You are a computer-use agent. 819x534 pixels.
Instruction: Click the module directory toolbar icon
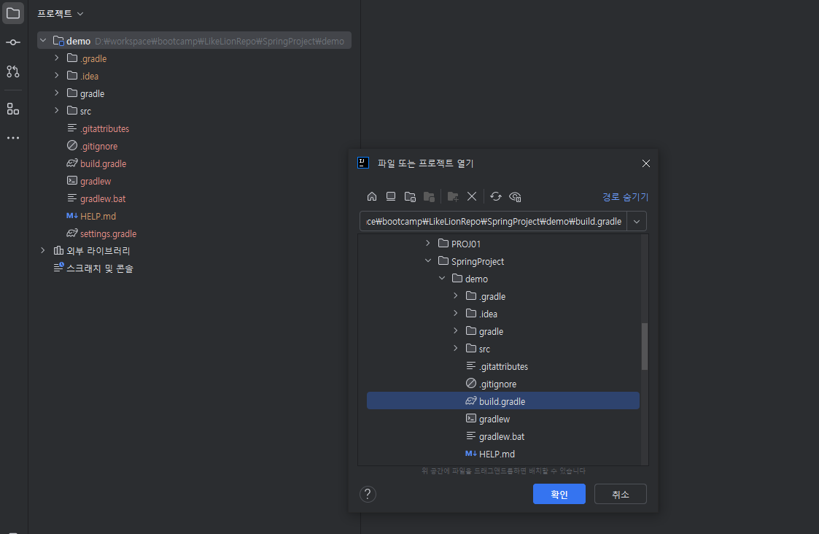tap(429, 196)
